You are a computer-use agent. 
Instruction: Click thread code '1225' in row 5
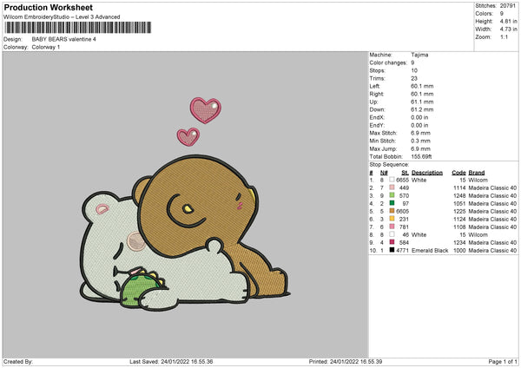click(459, 211)
